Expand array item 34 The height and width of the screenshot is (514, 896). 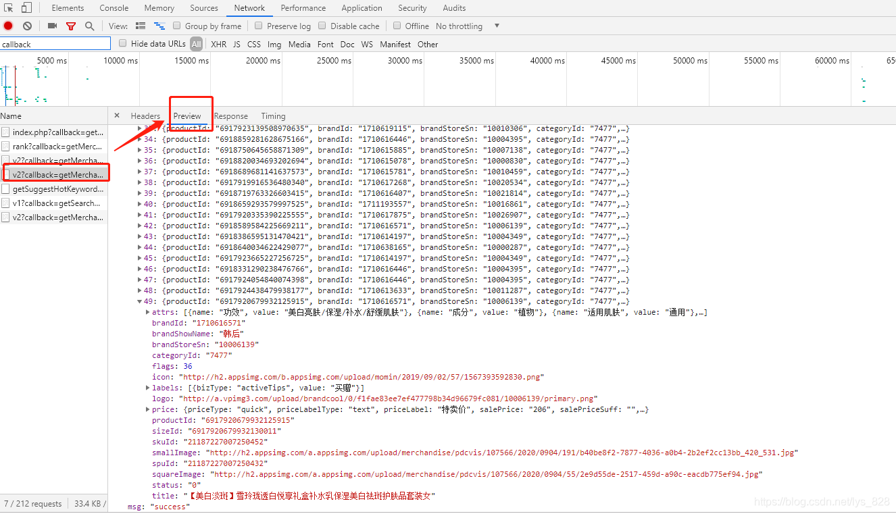(x=141, y=139)
